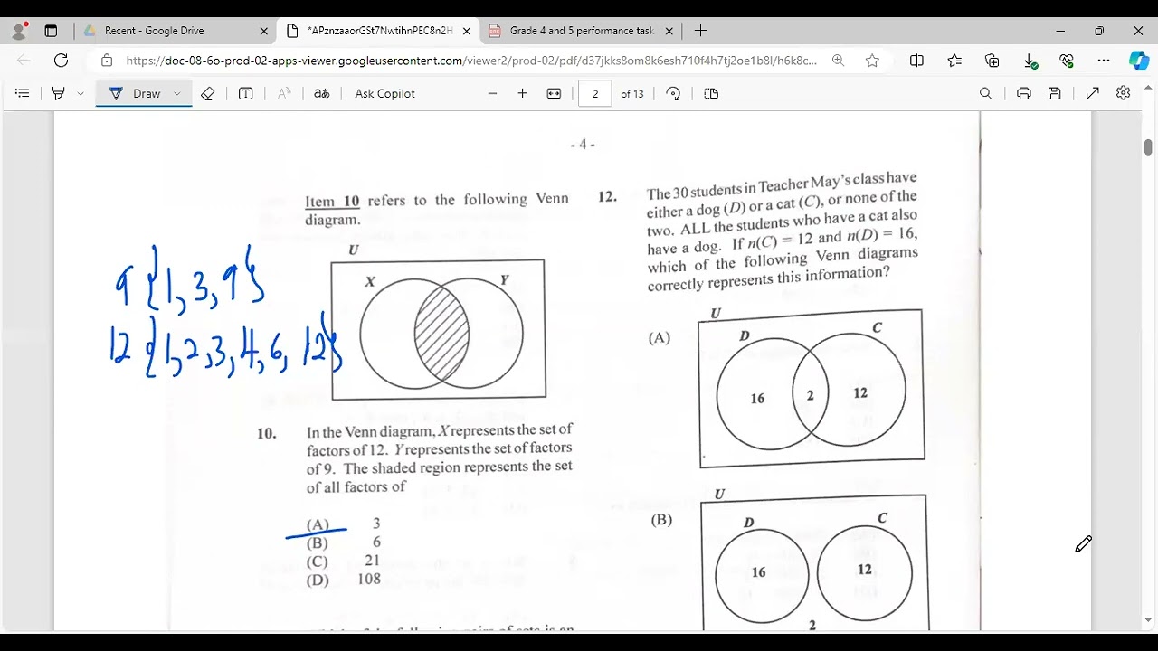The height and width of the screenshot is (651, 1158).
Task: Click the shaded region in the X-Y Venn diagram
Action: (441, 334)
